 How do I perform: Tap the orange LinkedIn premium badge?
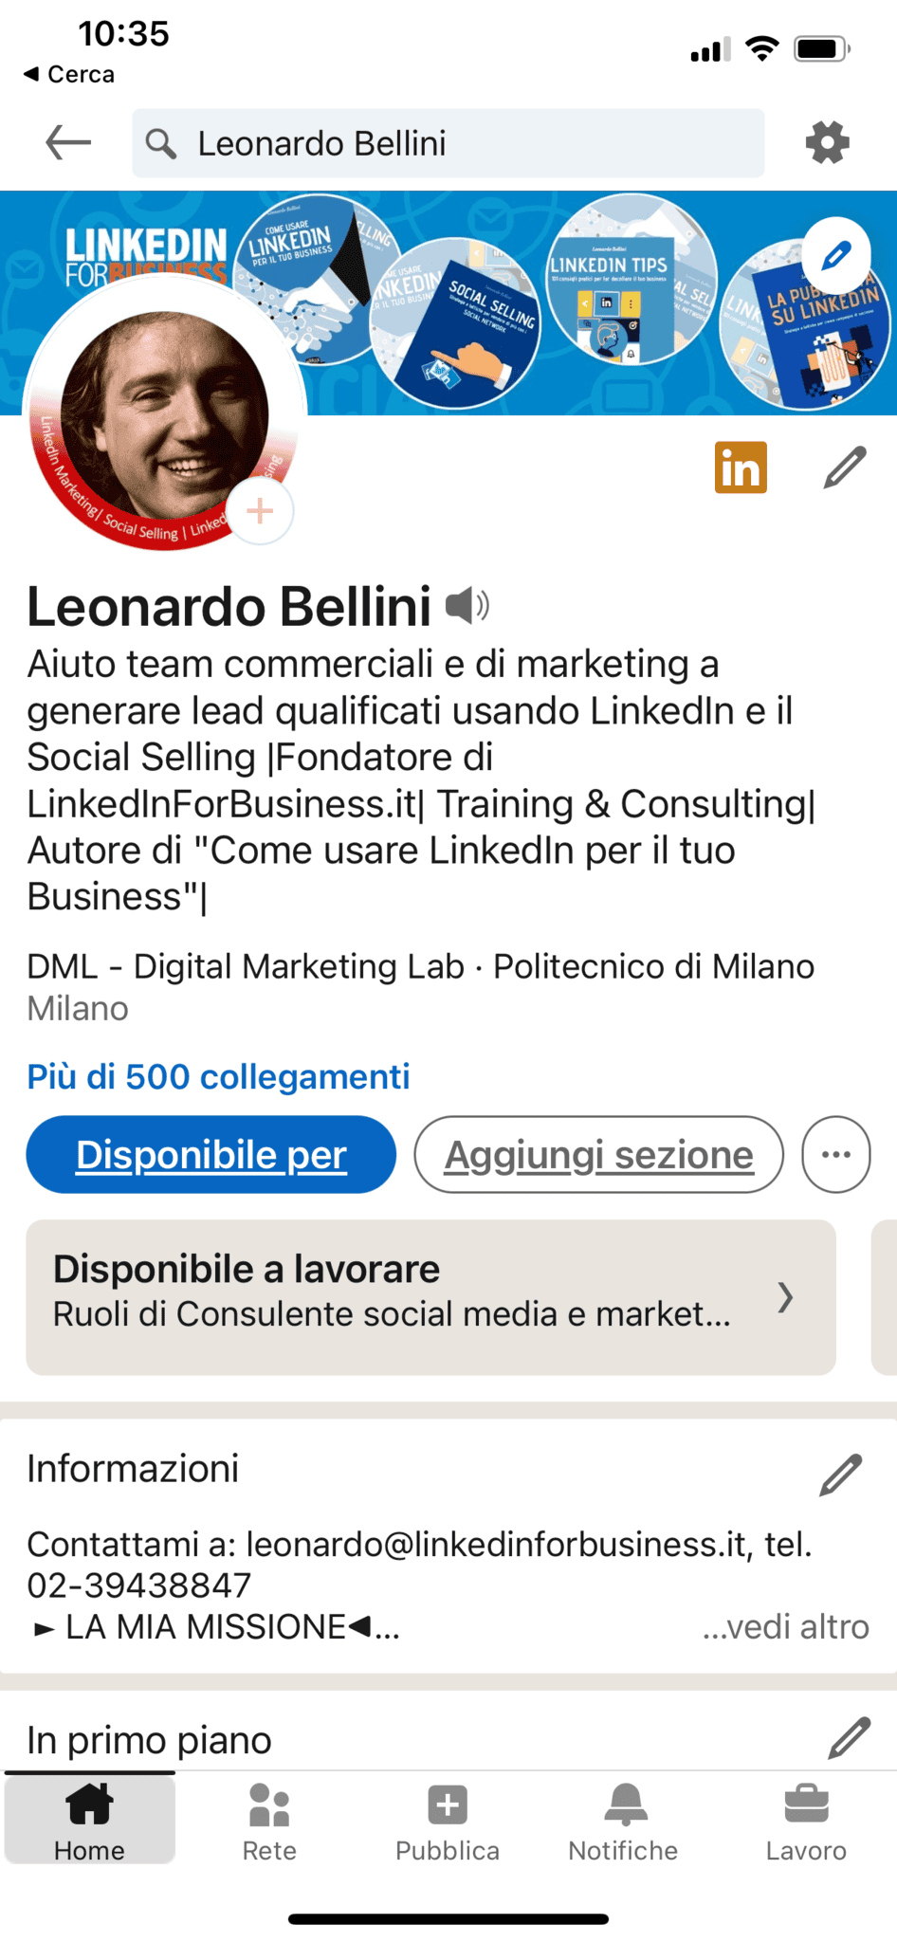741,467
